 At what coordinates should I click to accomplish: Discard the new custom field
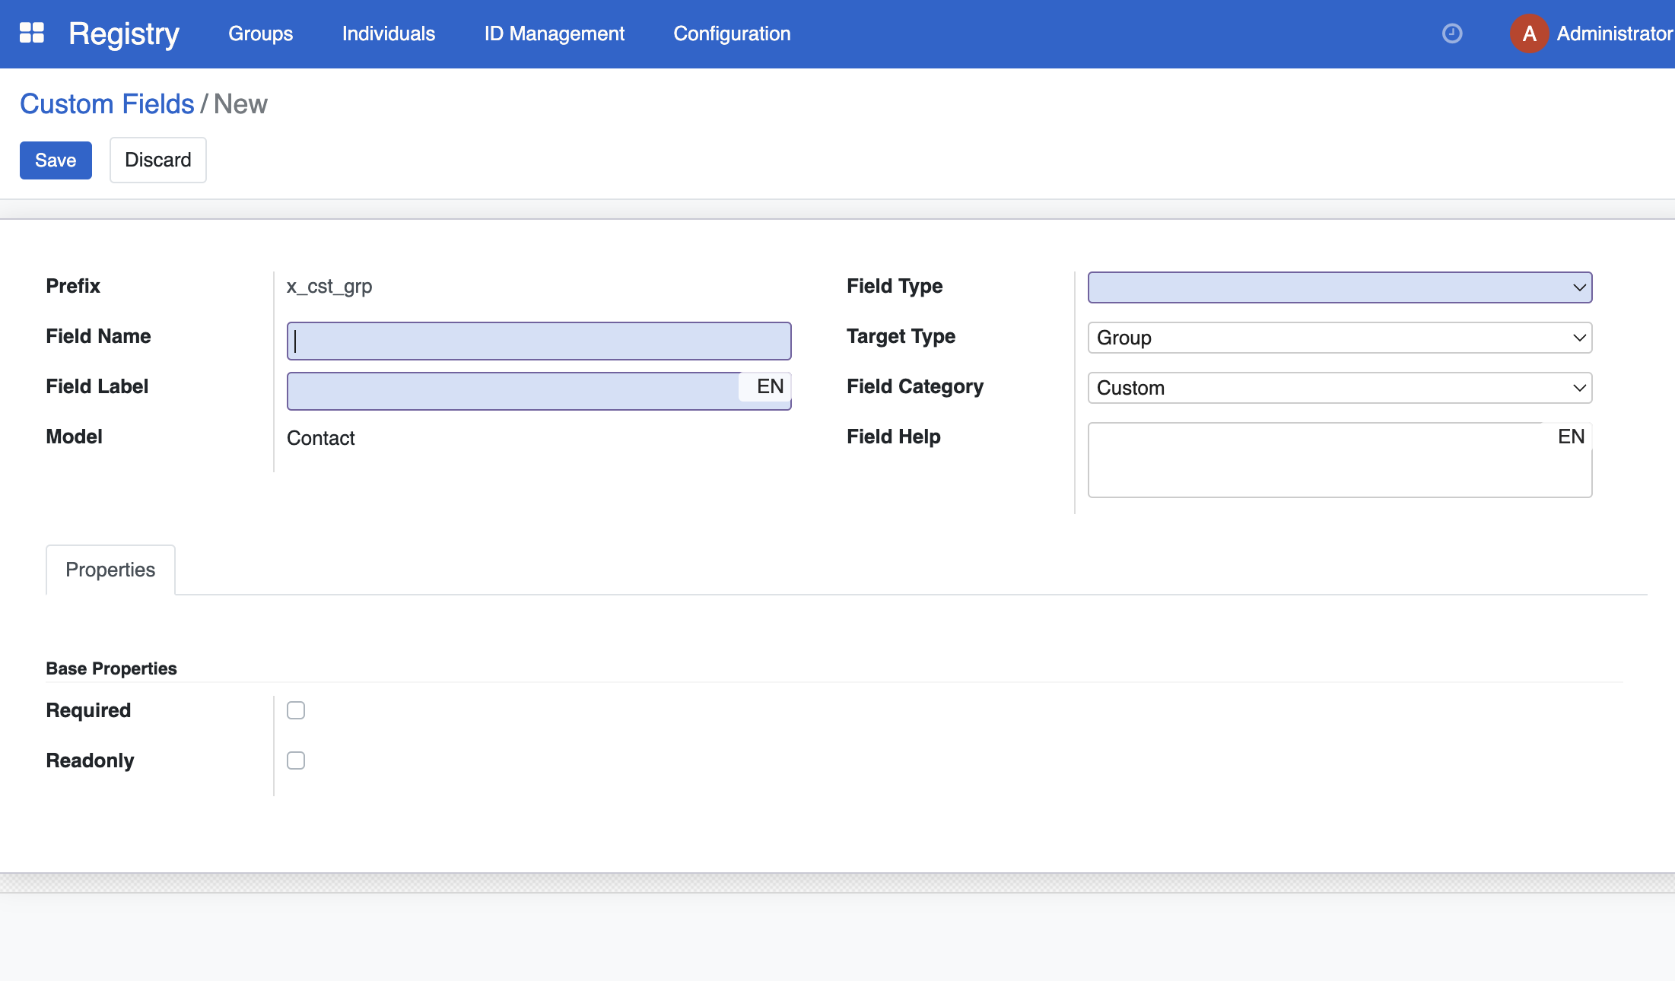(x=158, y=160)
